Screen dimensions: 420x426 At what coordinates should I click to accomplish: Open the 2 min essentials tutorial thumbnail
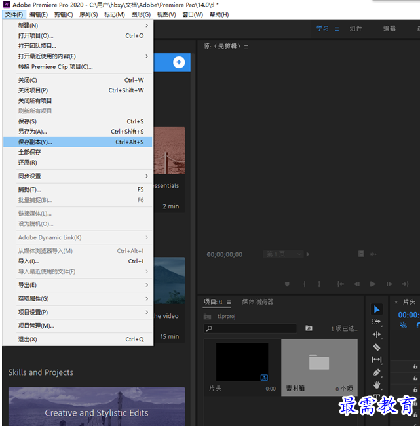169,150
